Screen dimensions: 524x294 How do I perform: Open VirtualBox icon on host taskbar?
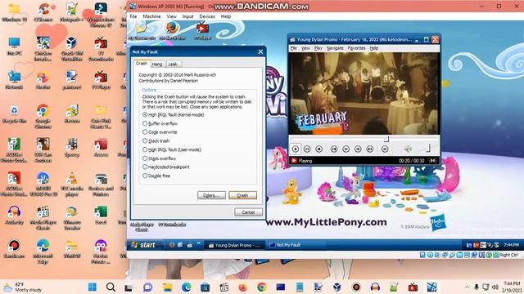coord(337,287)
